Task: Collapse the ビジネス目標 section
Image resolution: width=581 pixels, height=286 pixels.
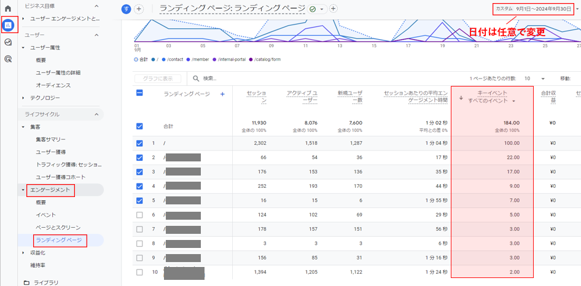Action: pos(96,6)
